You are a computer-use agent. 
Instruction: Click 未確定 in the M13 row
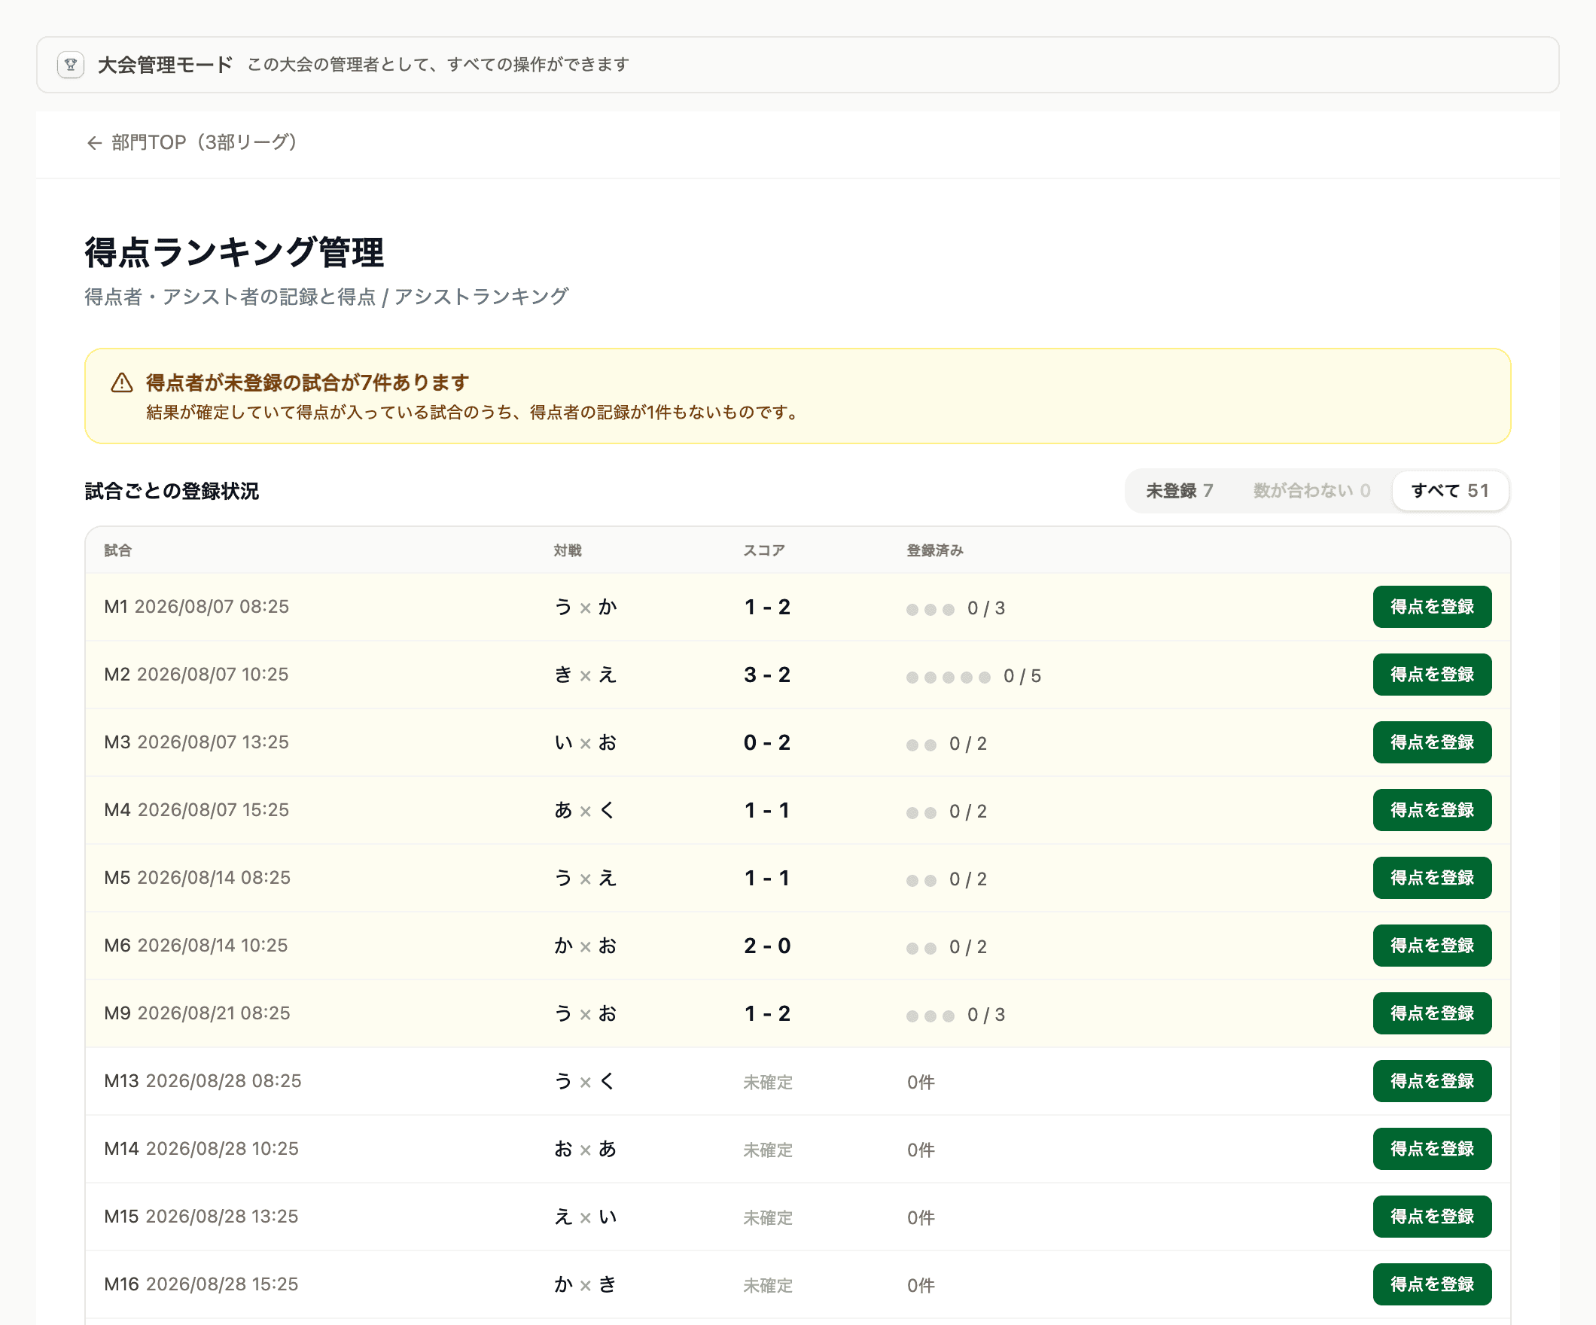tap(768, 1082)
